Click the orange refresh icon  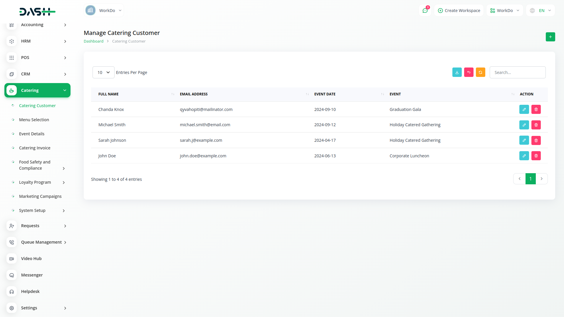coord(480,72)
